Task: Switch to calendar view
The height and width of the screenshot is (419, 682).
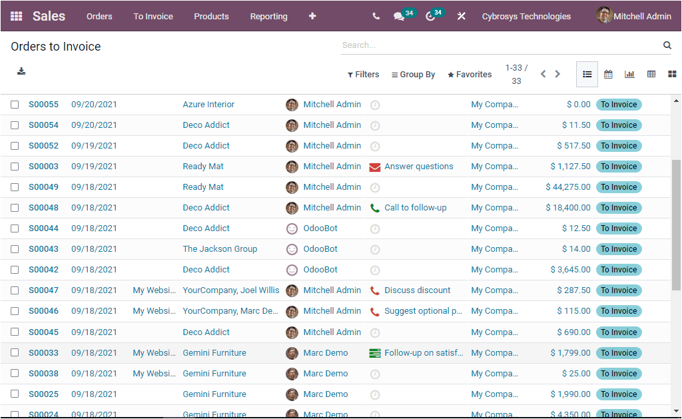Action: pos(608,74)
